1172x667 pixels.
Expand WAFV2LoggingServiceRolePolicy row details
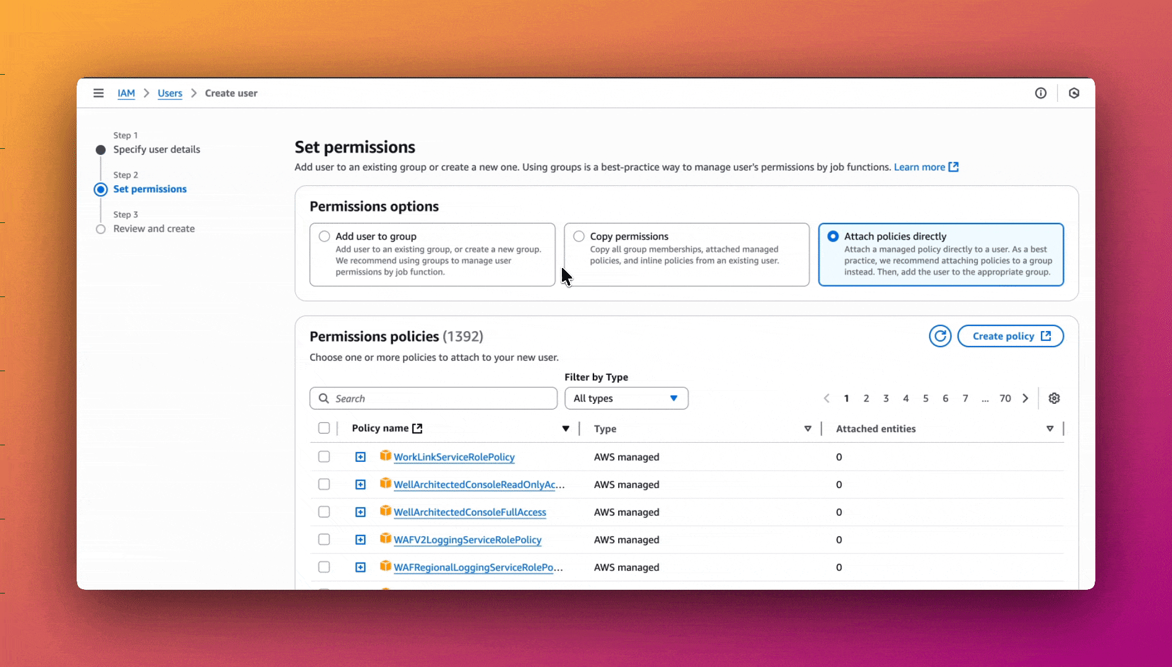click(360, 540)
